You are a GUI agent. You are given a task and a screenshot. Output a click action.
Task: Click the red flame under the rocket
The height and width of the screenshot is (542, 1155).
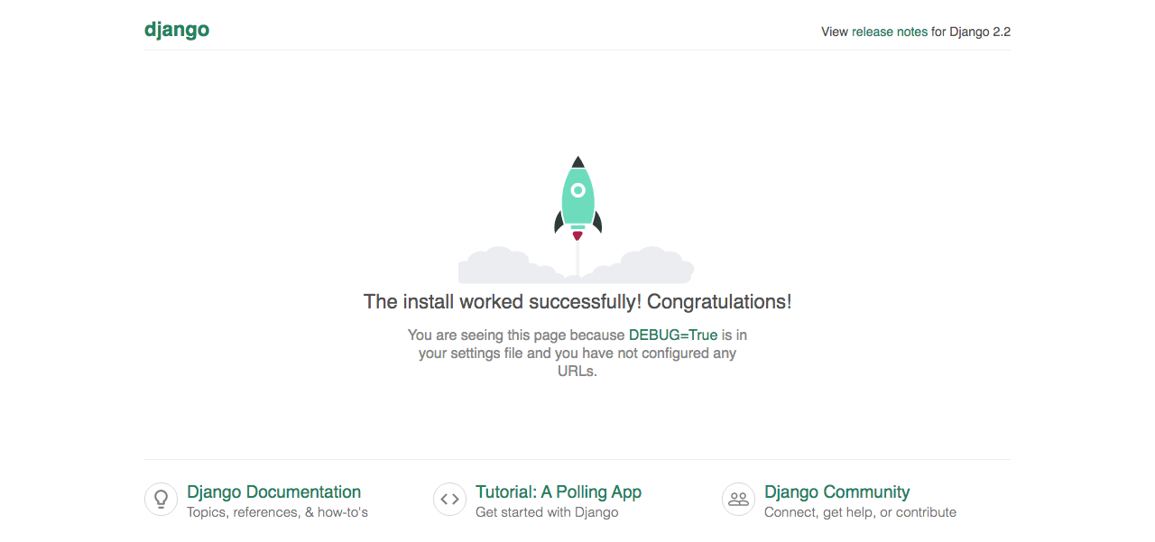577,235
